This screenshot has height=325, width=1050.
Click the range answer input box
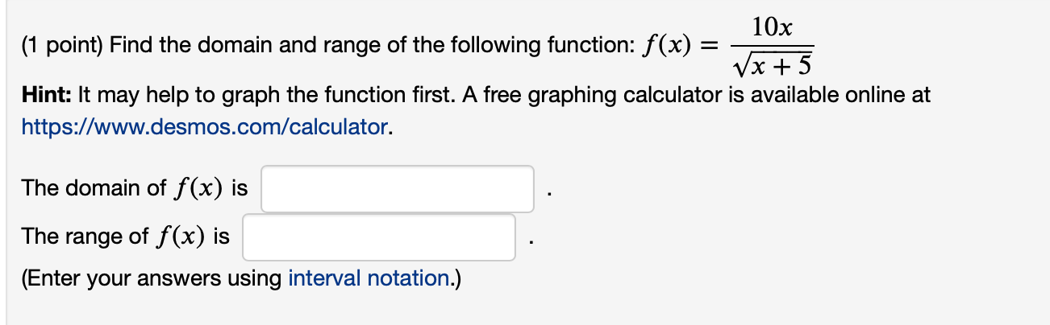[378, 237]
